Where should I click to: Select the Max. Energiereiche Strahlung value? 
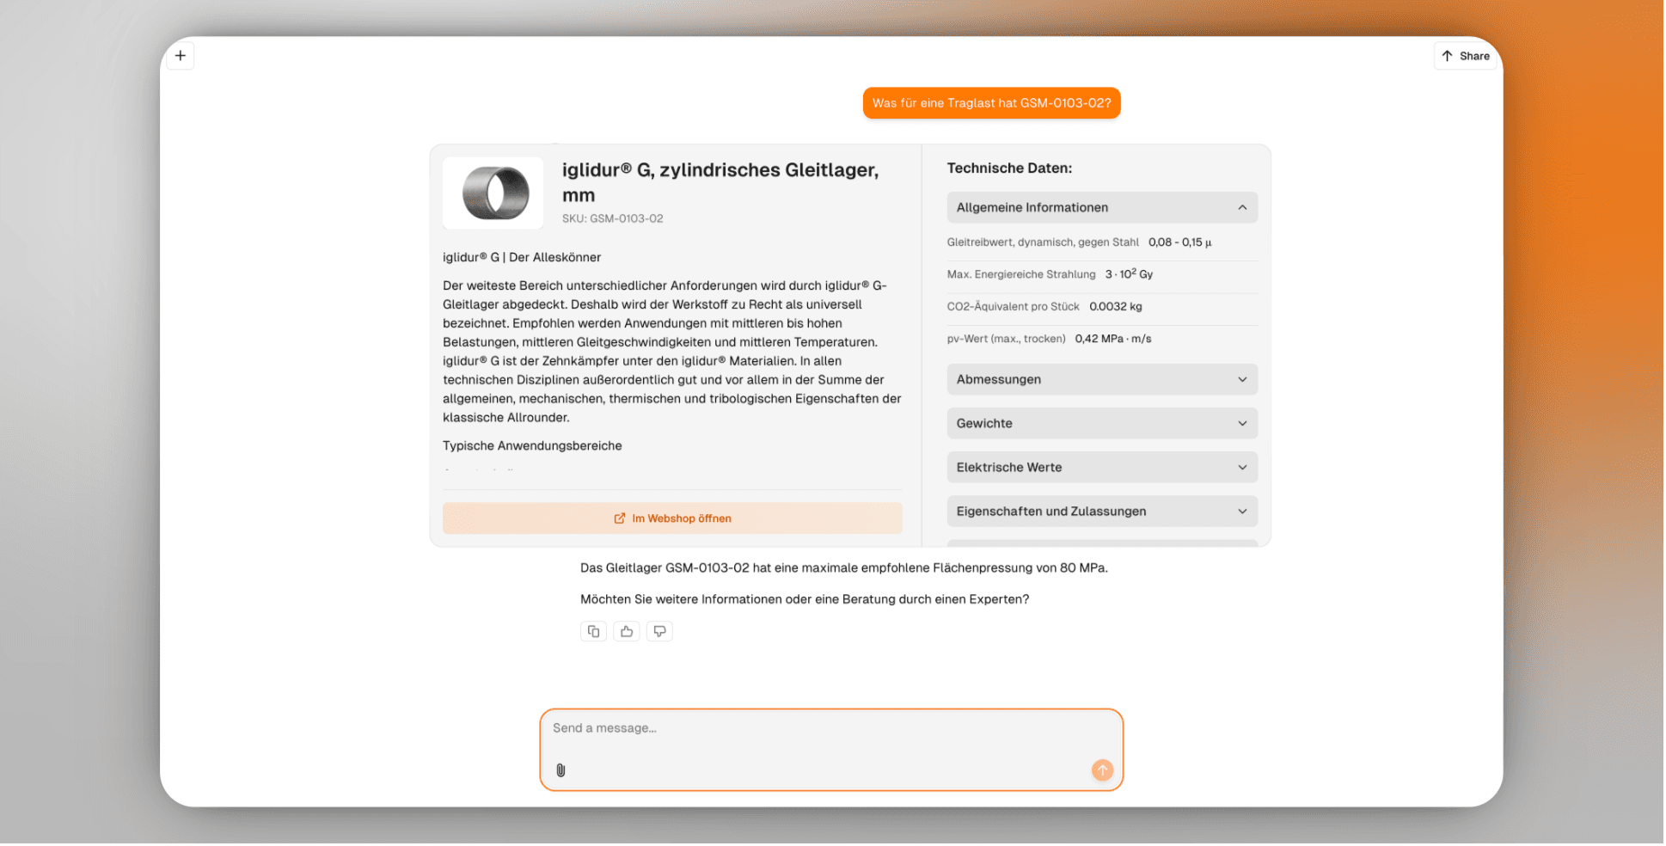pos(1129,274)
